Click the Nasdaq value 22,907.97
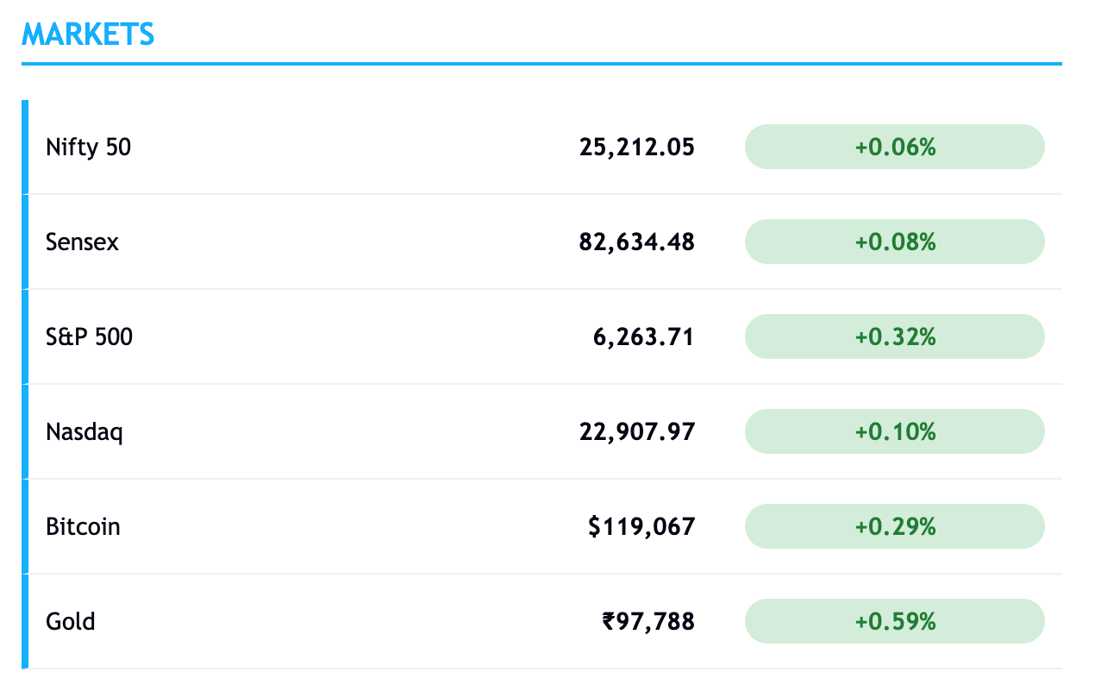This screenshot has width=1095, height=685. (637, 432)
